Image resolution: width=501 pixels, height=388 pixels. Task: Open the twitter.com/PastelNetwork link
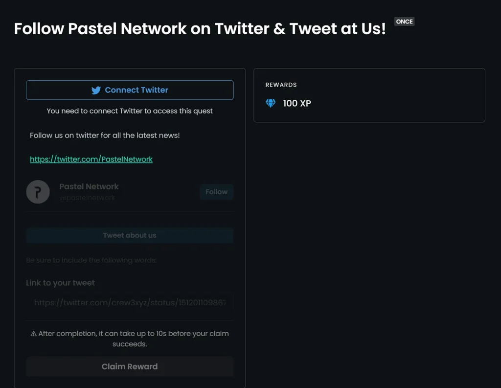point(91,159)
